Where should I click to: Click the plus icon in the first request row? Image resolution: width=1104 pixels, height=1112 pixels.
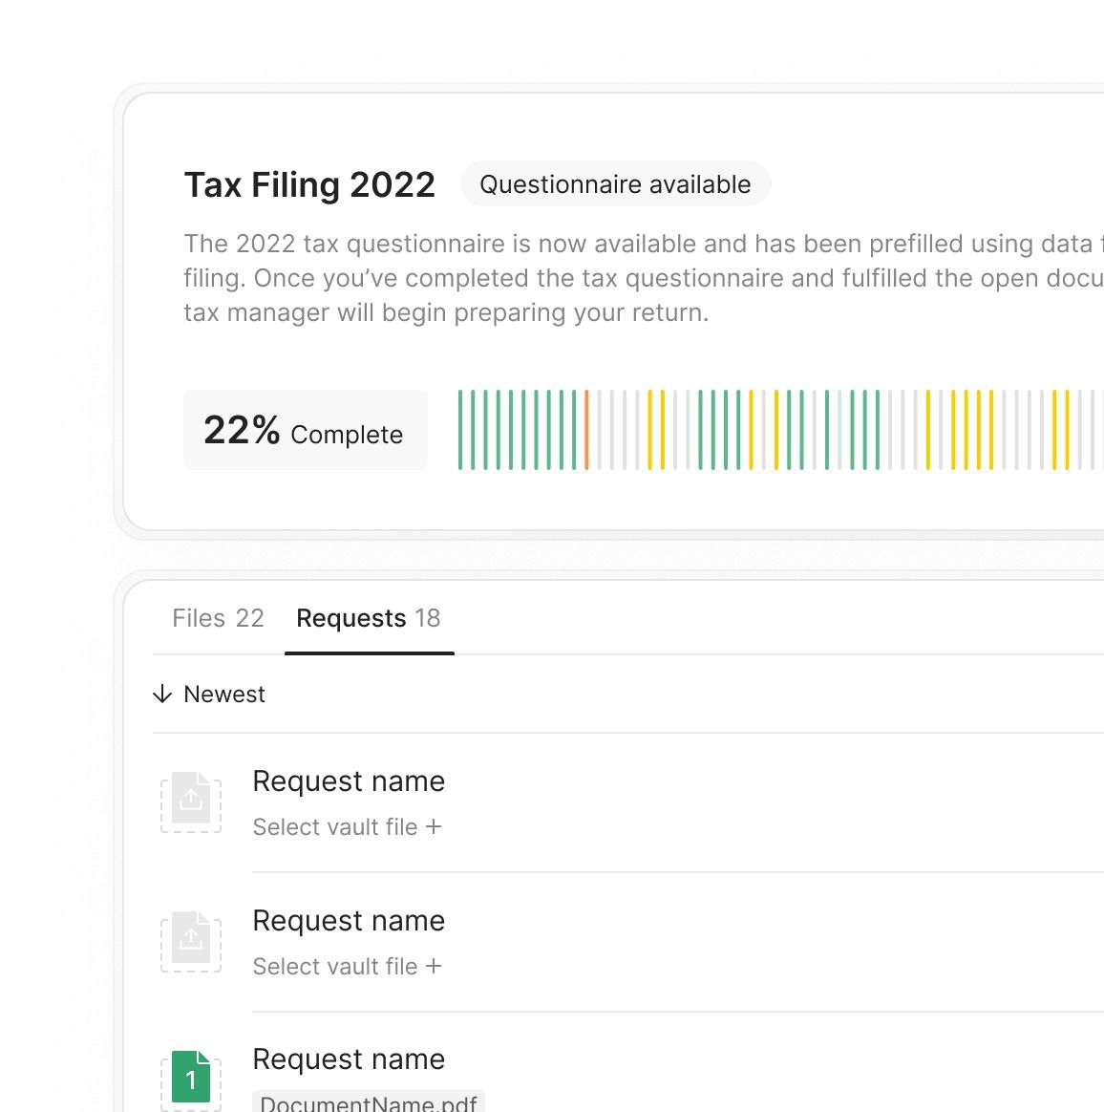point(434,826)
